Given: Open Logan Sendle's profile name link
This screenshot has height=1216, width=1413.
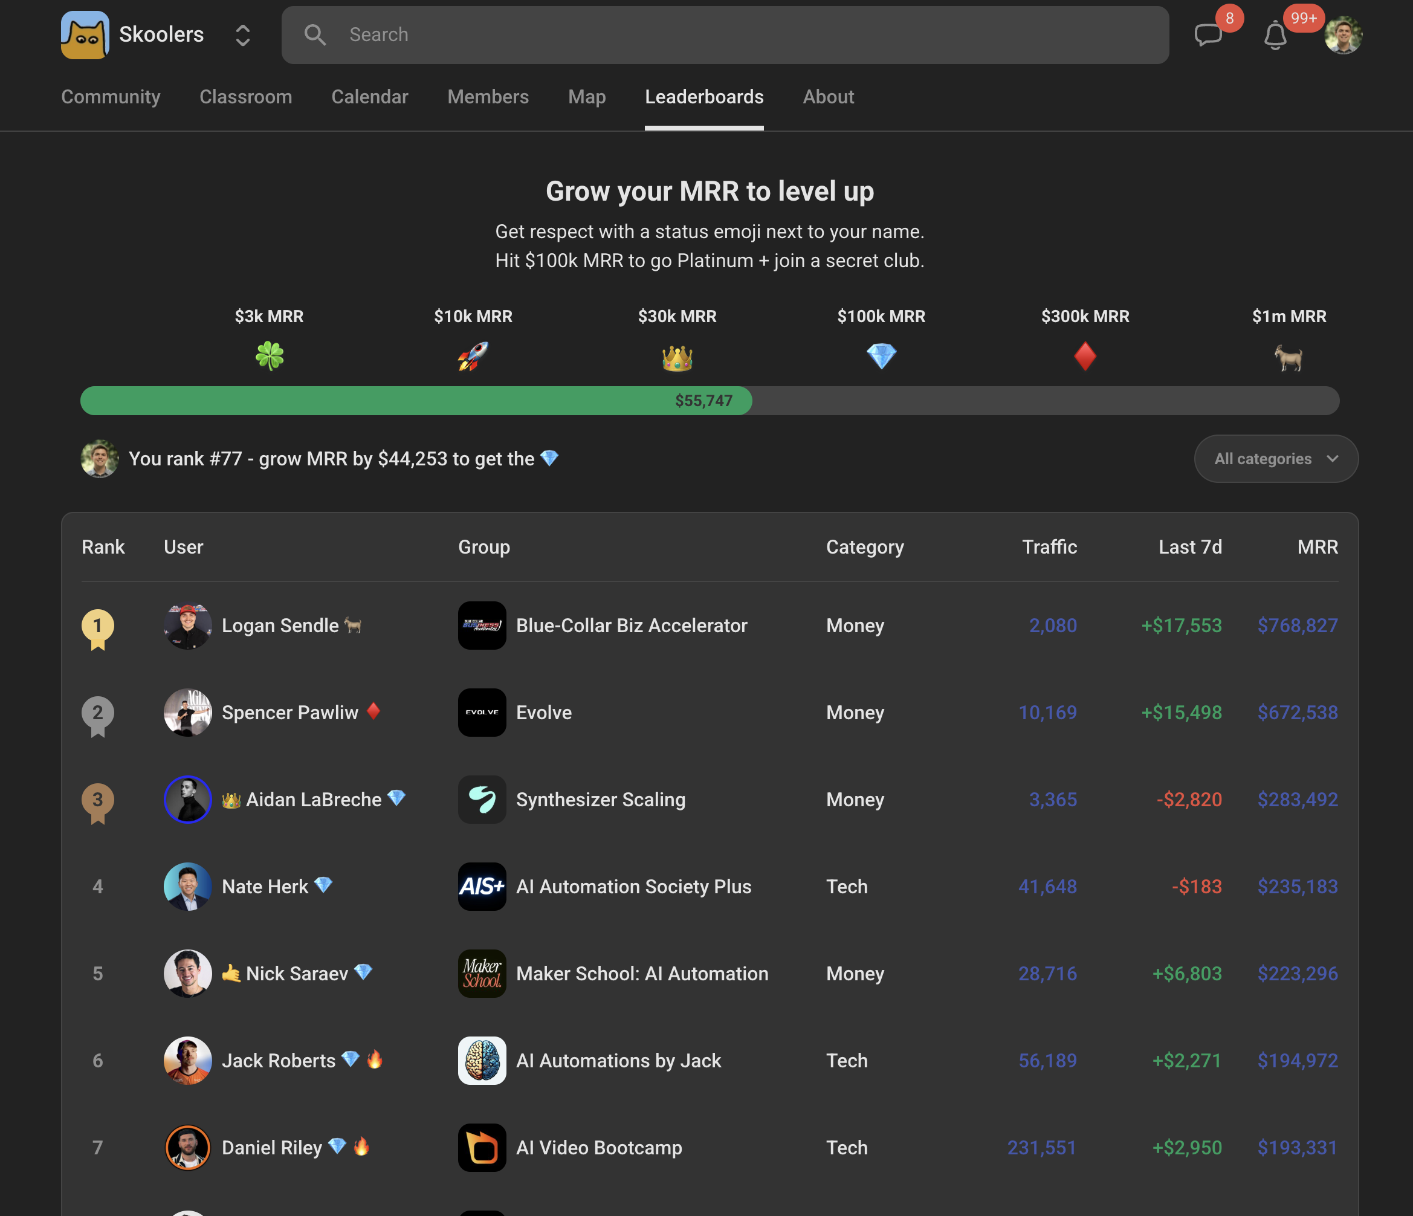Looking at the screenshot, I should 280,626.
